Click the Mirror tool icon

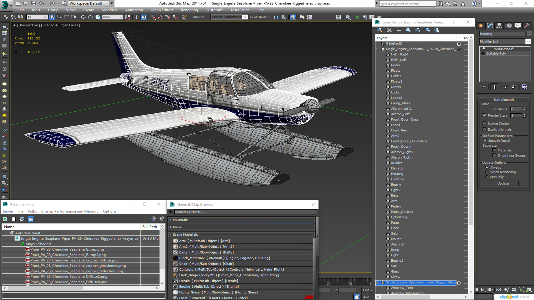point(276,17)
